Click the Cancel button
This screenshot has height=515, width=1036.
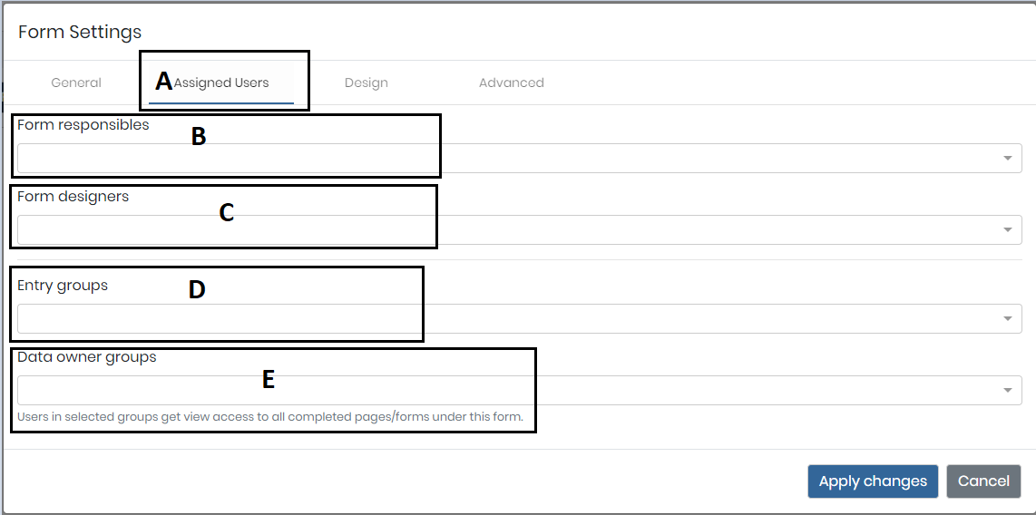[x=983, y=481]
